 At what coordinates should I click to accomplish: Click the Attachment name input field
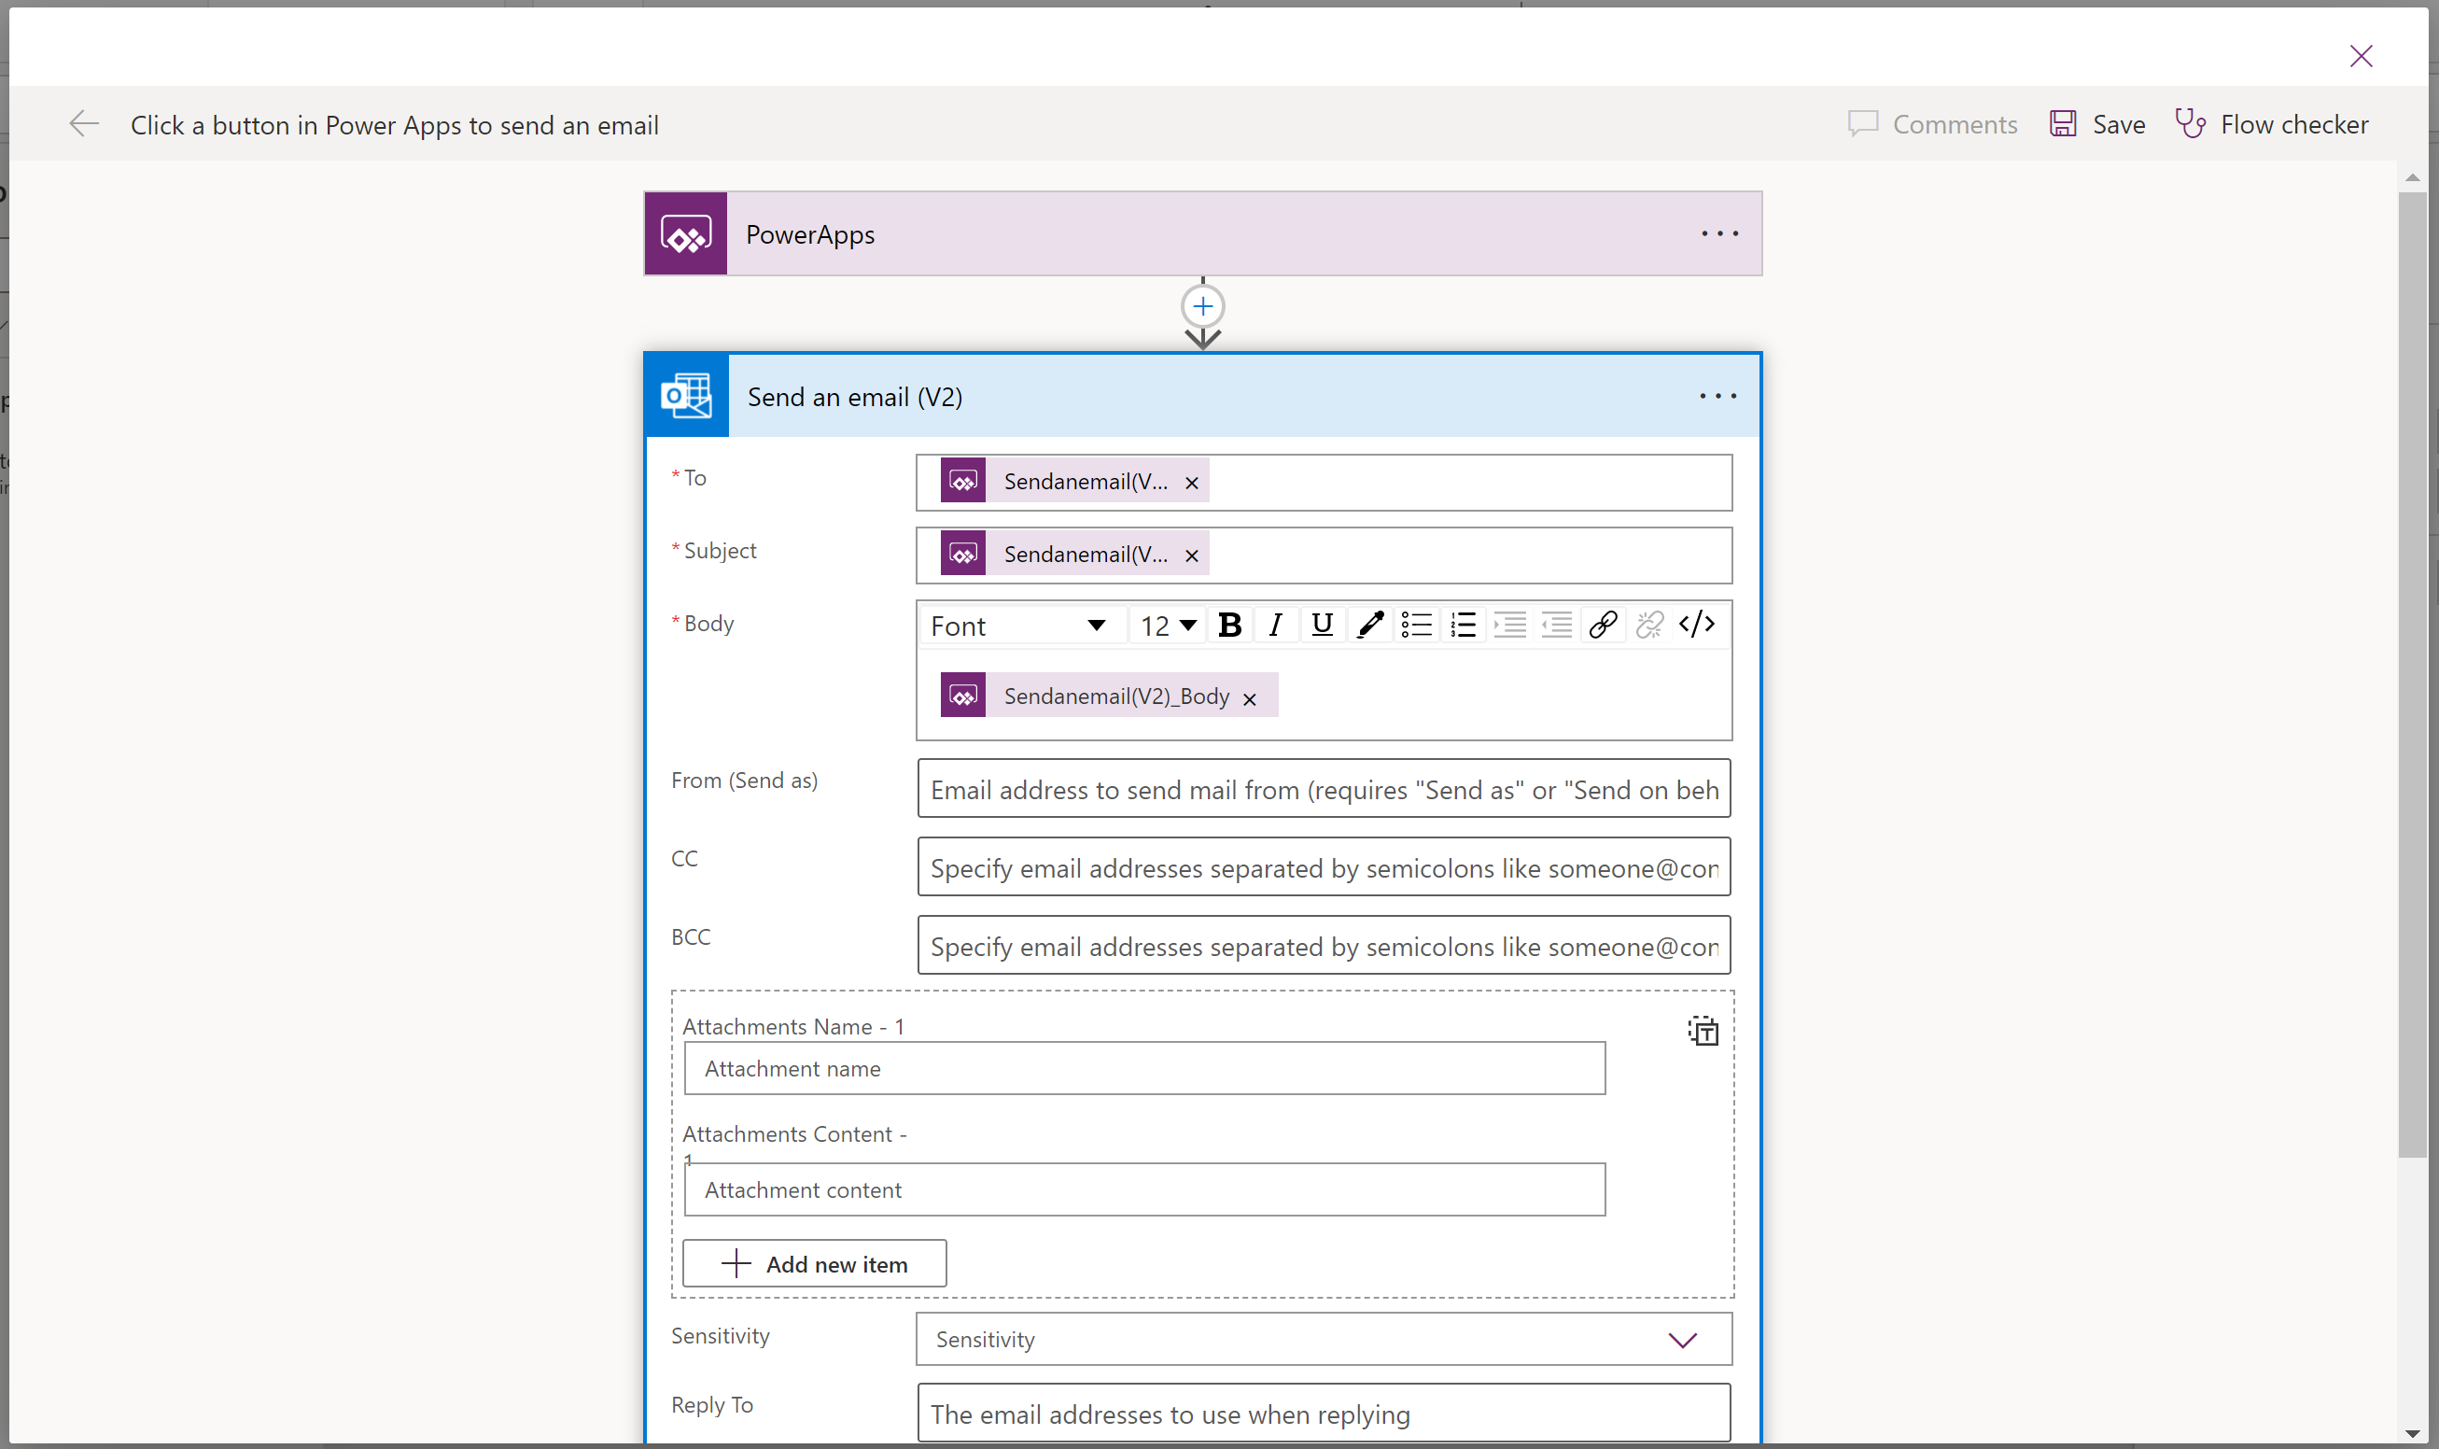(1142, 1066)
